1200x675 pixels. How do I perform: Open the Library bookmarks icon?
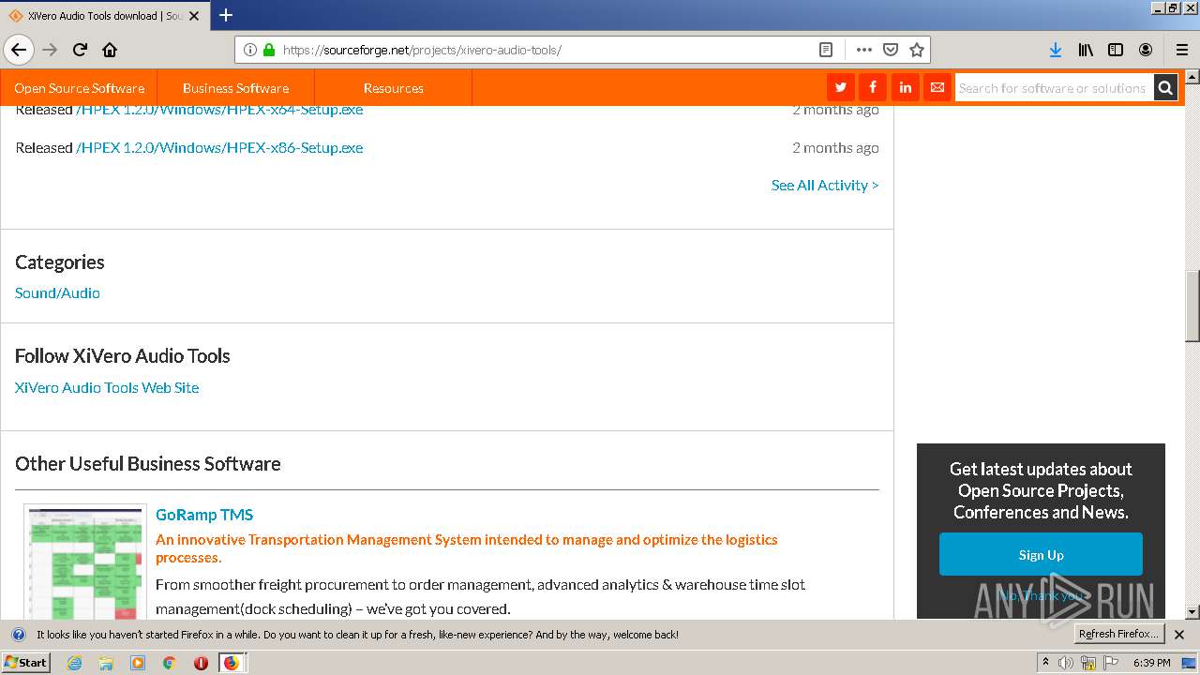coord(1086,50)
